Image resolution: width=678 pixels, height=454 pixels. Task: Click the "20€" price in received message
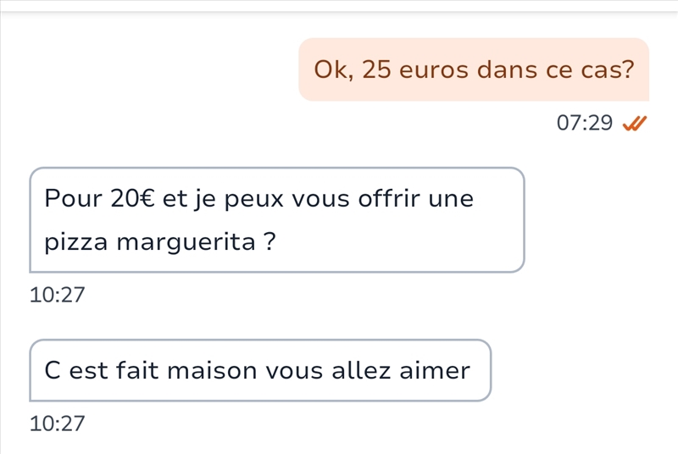click(132, 199)
